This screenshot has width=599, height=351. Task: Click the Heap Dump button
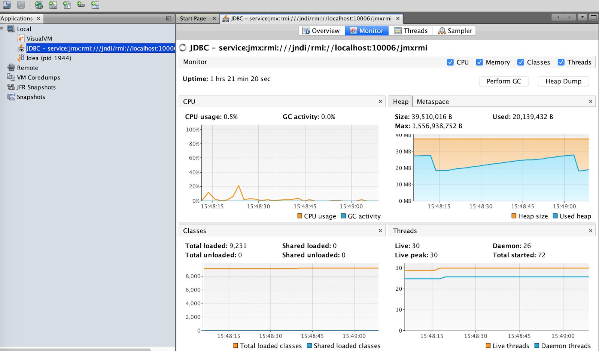point(563,81)
